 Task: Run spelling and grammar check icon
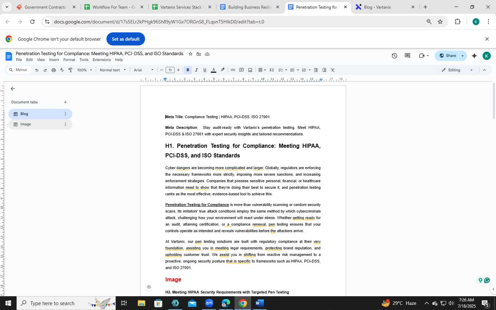[x=62, y=70]
